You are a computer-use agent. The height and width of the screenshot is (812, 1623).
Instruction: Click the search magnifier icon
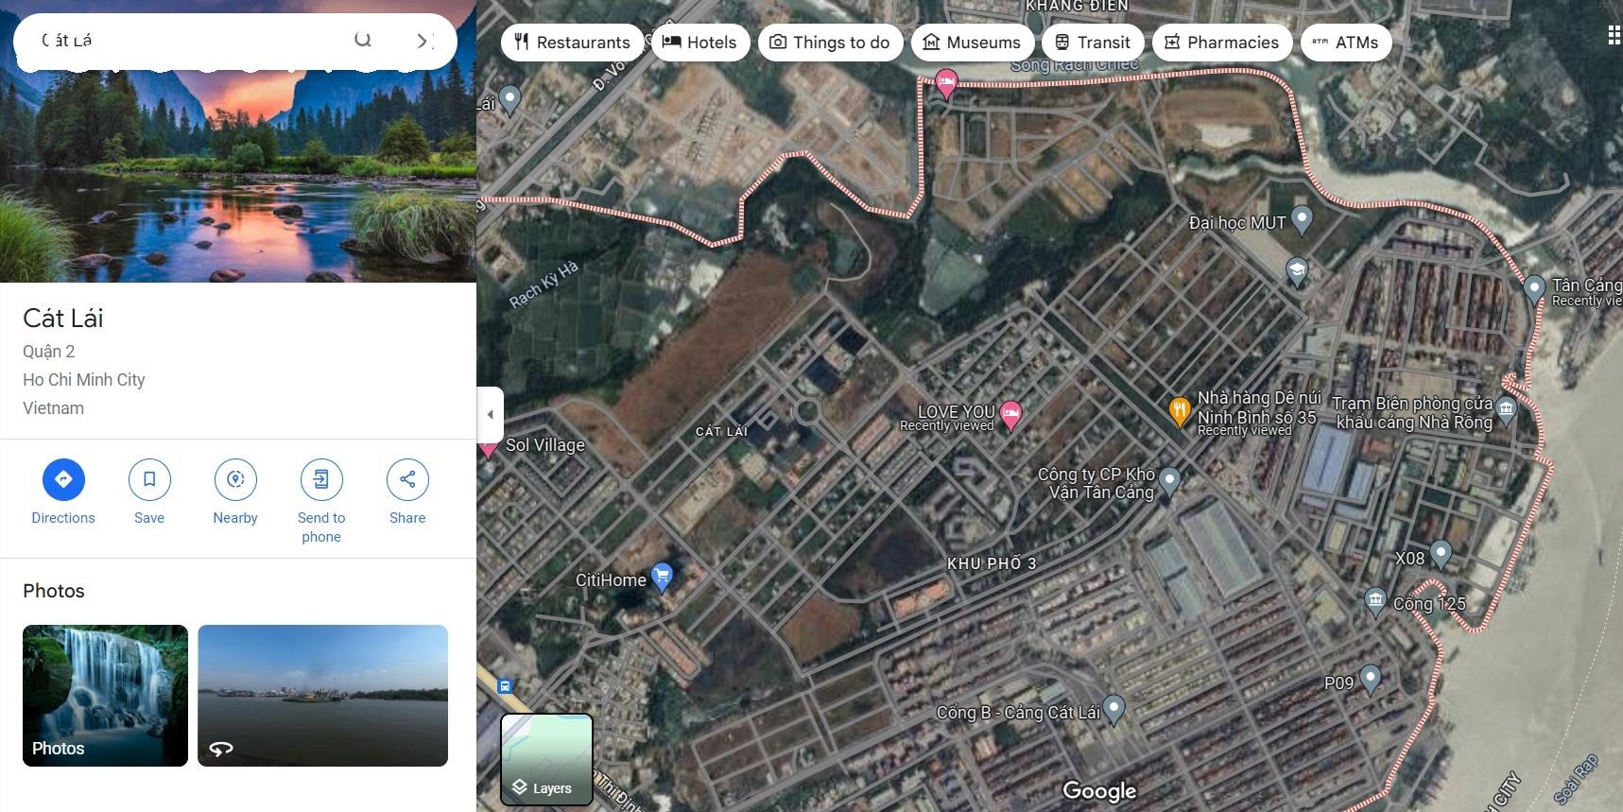tap(363, 40)
